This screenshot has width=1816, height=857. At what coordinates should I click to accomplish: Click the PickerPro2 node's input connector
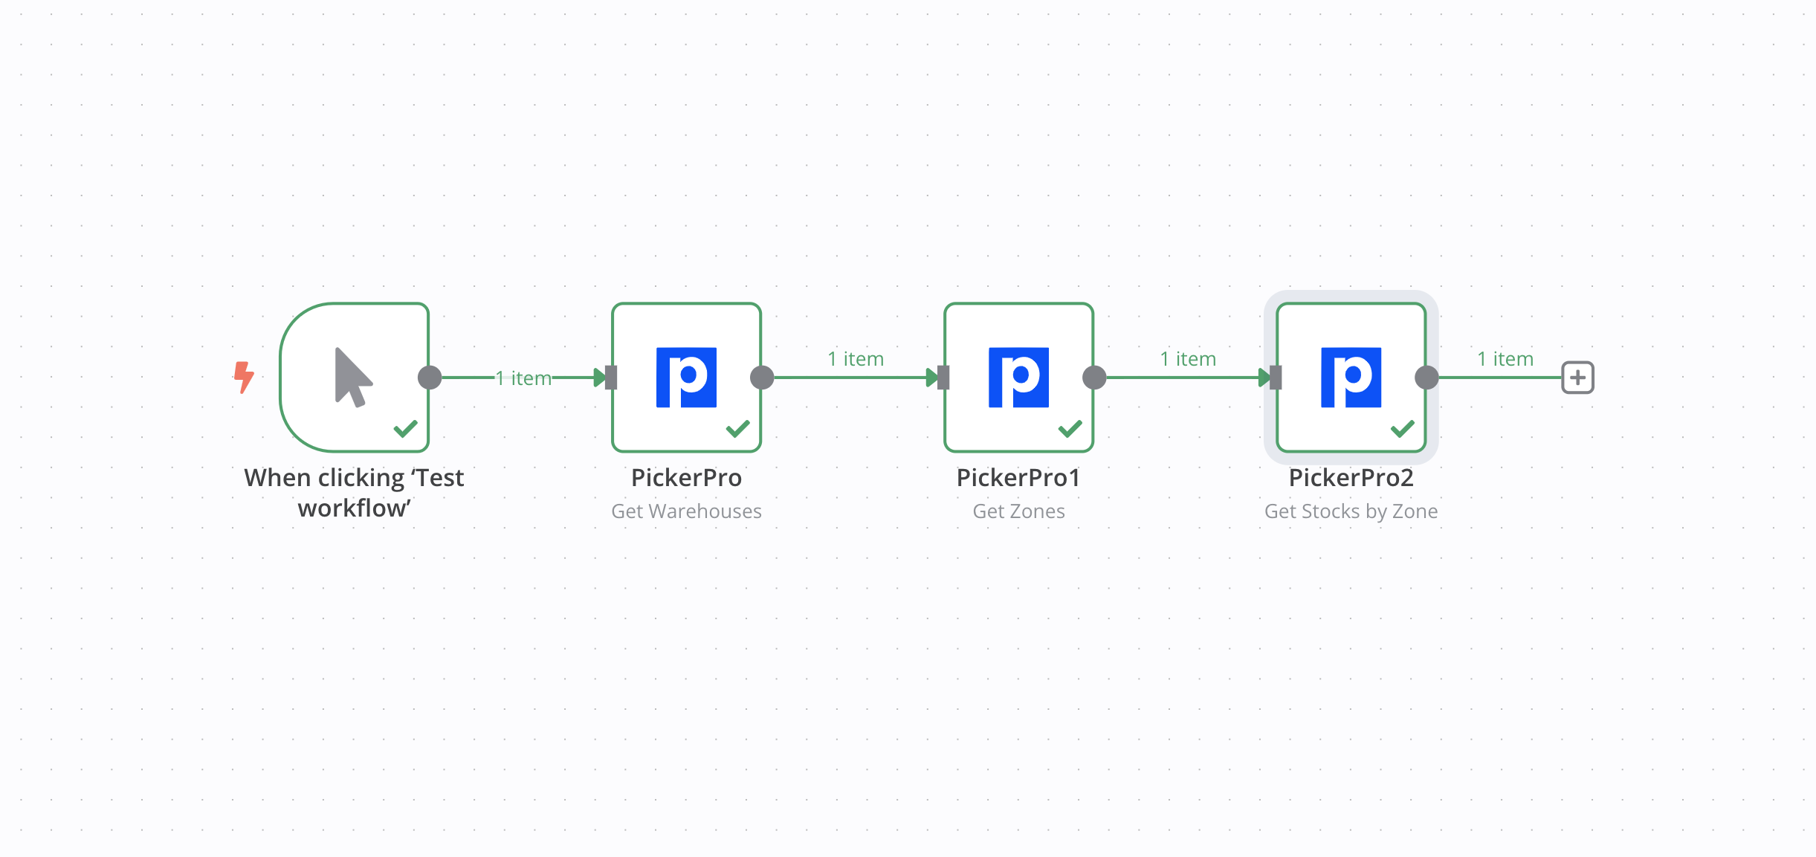(1276, 378)
